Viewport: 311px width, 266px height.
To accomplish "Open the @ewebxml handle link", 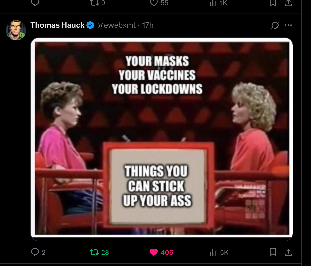I will click(116, 25).
